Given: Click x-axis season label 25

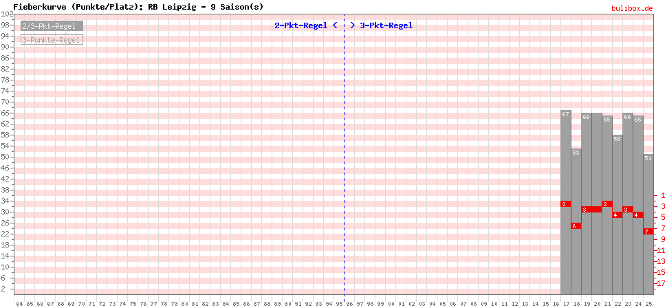Looking at the screenshot, I should [x=648, y=303].
